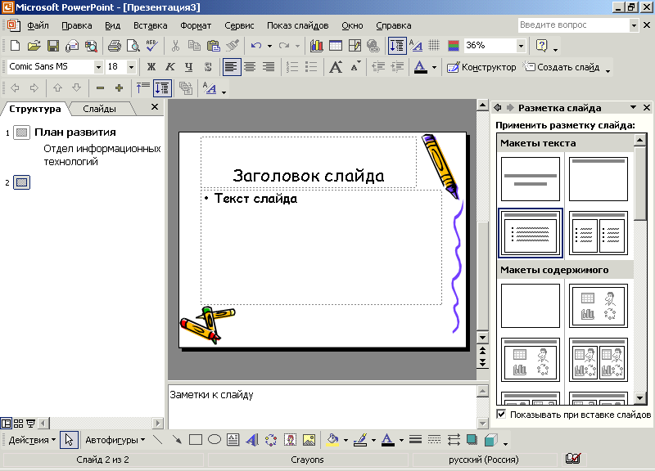The image size is (655, 471).
Task: Click the Copy icon
Action: (x=194, y=46)
